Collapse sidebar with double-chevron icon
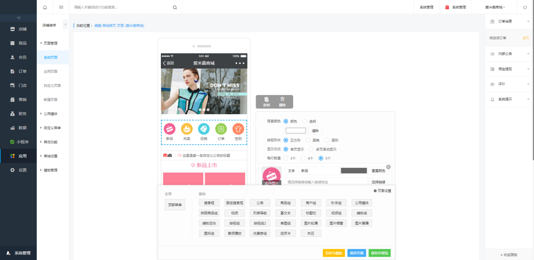The height and width of the screenshot is (260, 534). (x=65, y=25)
